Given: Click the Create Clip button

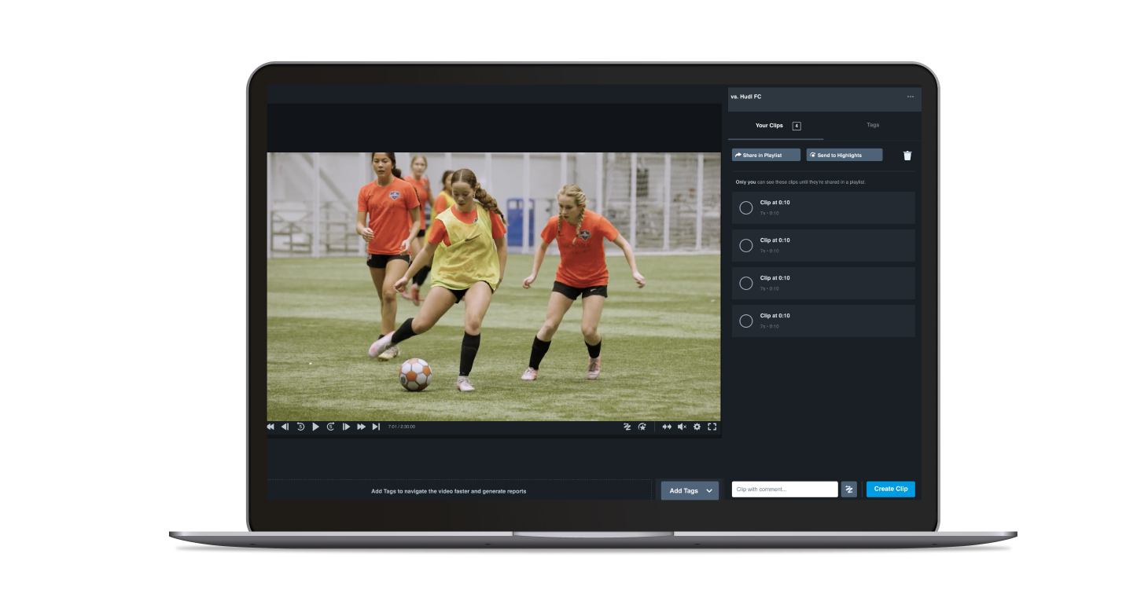Looking at the screenshot, I should (890, 489).
